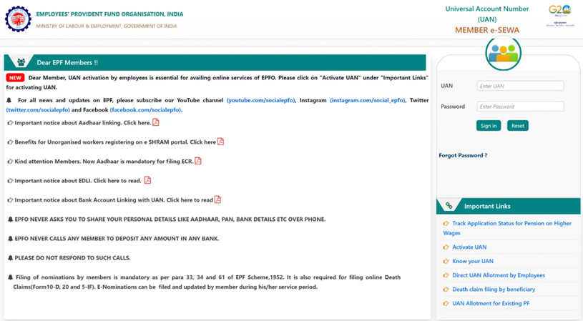Viewport: 583px width, 321px height.
Task: Click the people icon beside Dear EPF Members
Action: [x=21, y=62]
